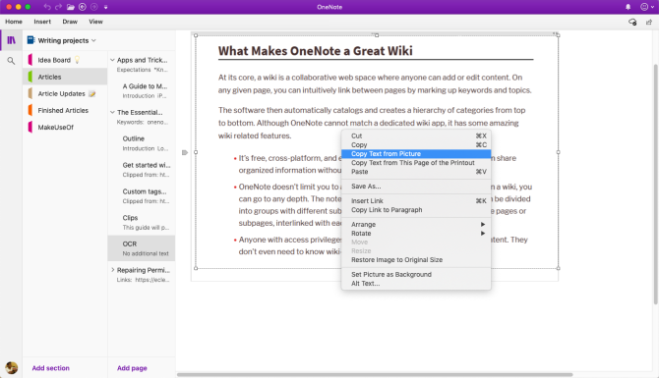Click the Writing projects notebook icon
659x378 pixels.
30,40
